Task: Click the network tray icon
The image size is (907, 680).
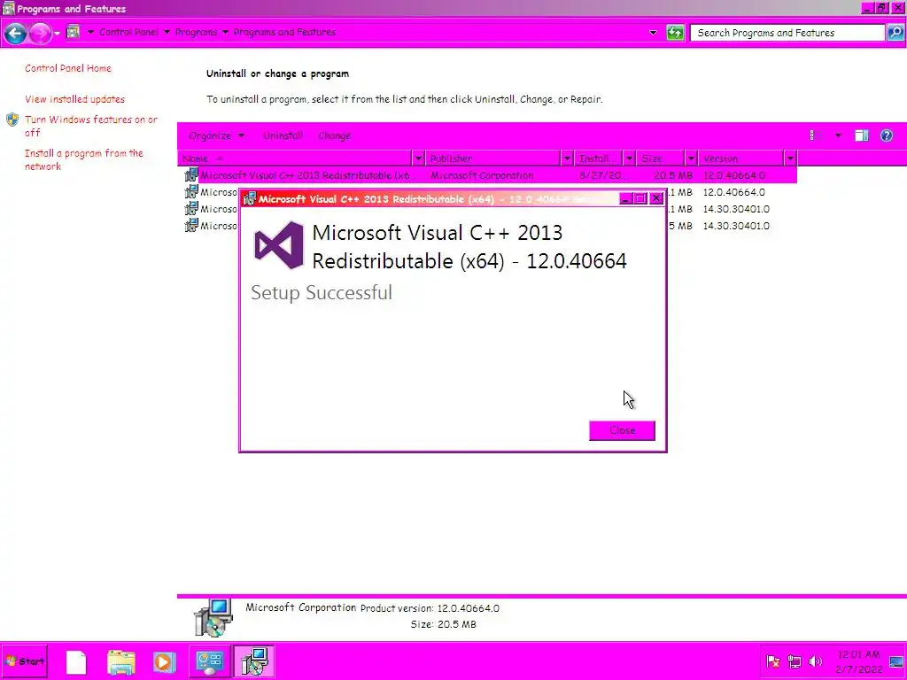Action: pyautogui.click(x=795, y=661)
